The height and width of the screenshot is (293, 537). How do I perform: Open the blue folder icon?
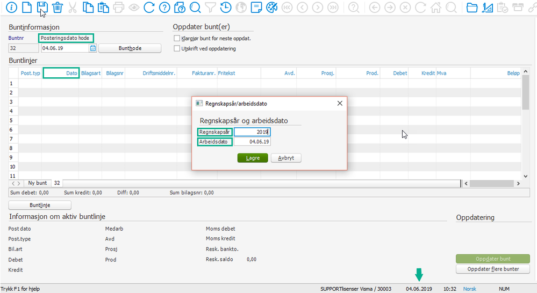pos(472,7)
